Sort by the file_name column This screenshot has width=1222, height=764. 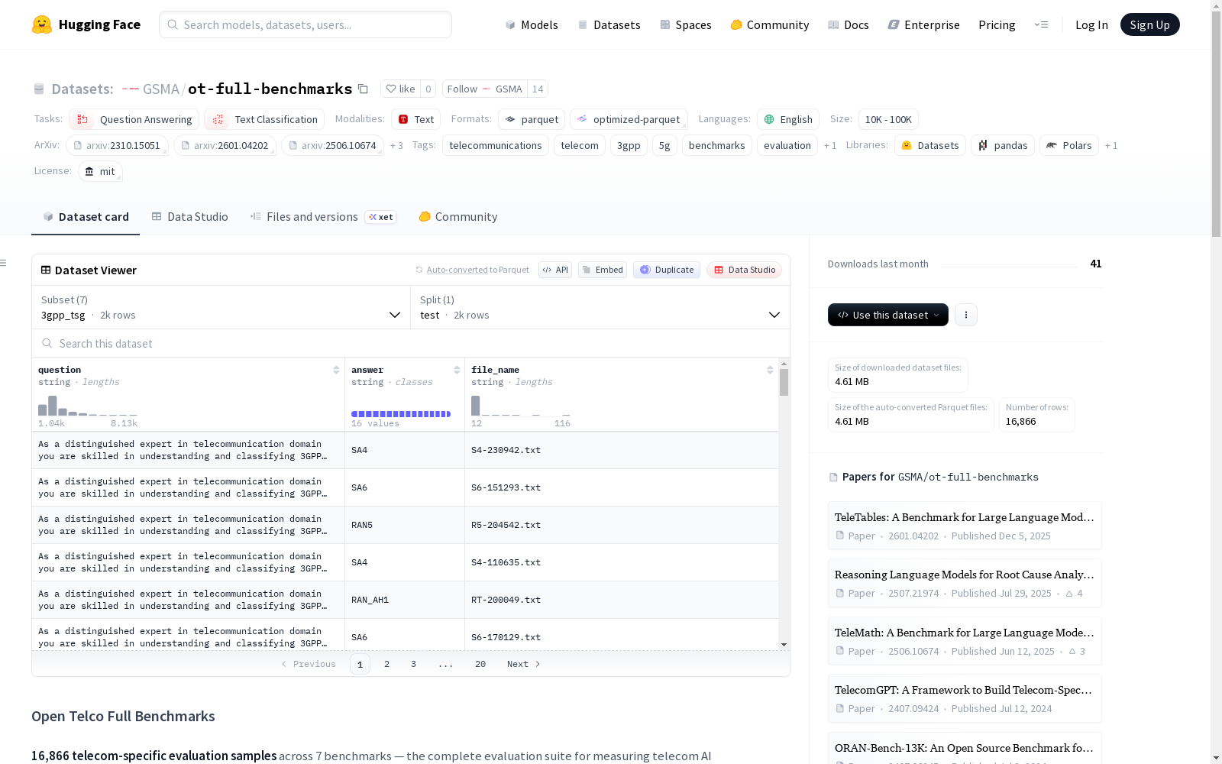click(x=770, y=370)
